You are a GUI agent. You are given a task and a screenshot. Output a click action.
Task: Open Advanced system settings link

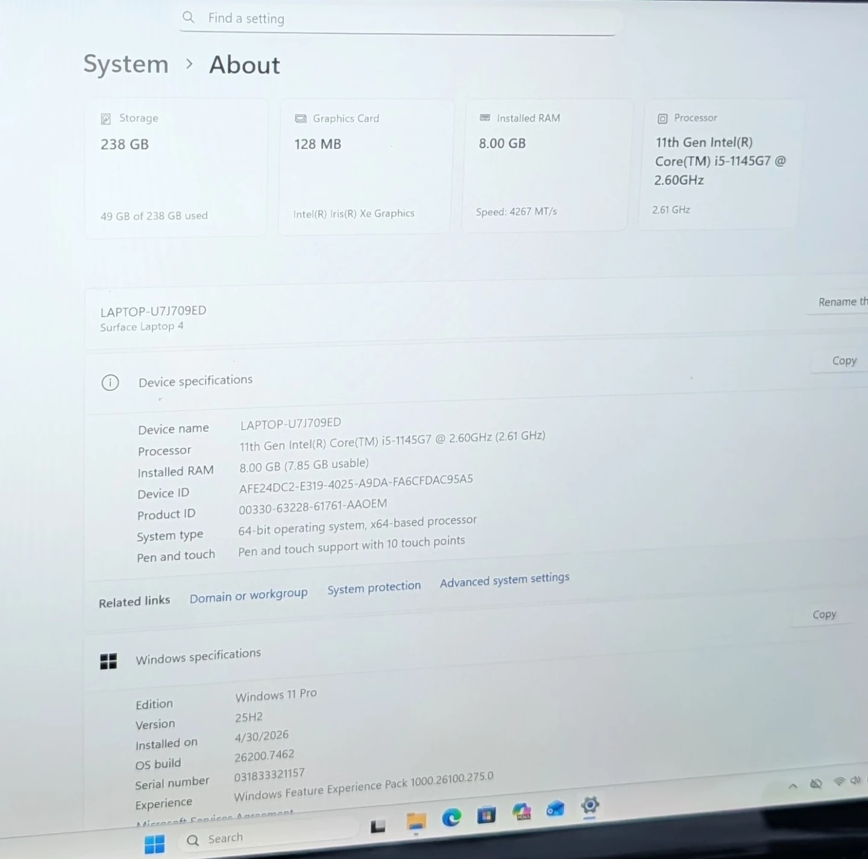(x=505, y=580)
